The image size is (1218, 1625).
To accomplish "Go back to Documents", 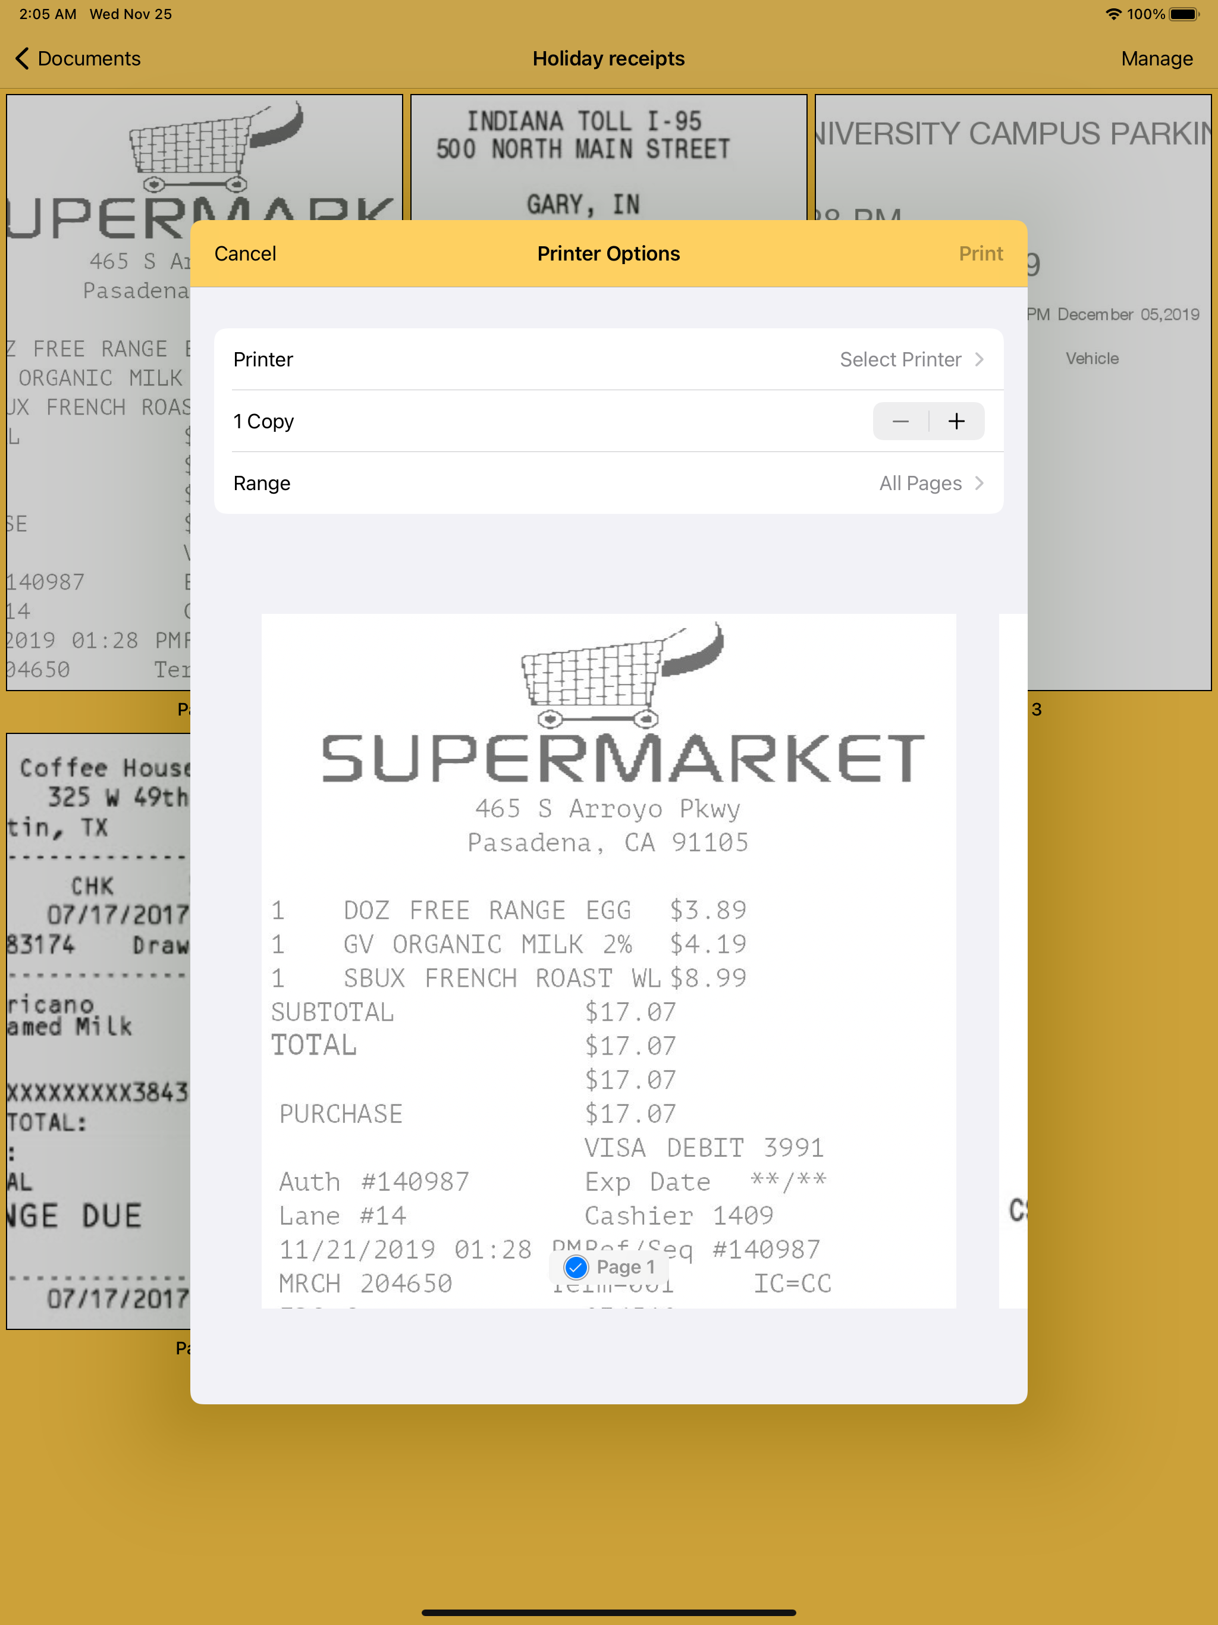I will (89, 59).
